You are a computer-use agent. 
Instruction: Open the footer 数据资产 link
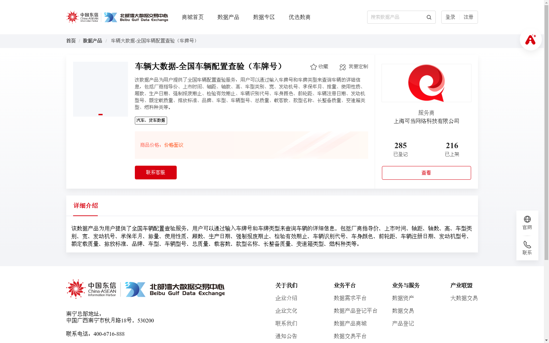403,298
